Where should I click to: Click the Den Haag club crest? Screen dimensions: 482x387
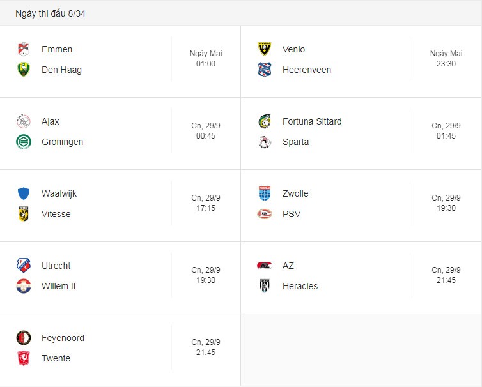[x=24, y=70]
